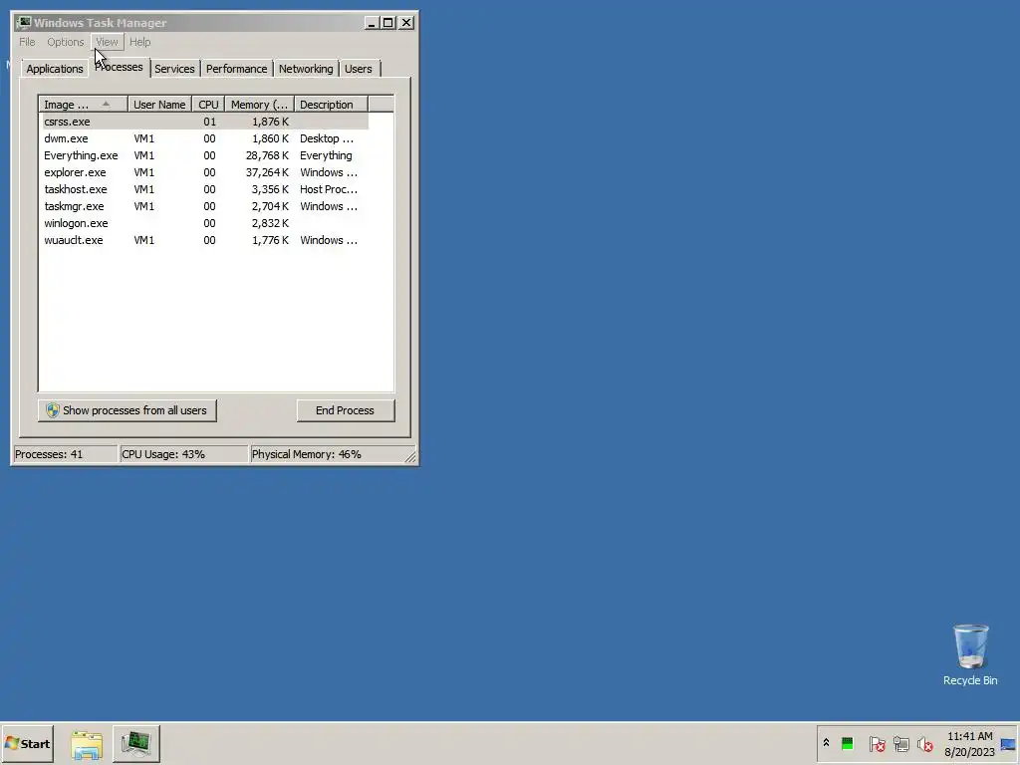Sort by CPU column header
The image size is (1020, 765).
tap(209, 105)
